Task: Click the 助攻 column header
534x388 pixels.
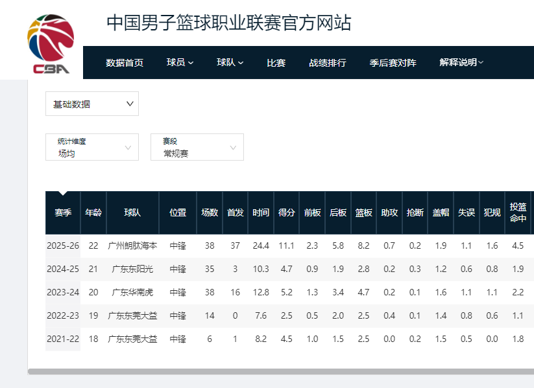Action: point(389,212)
